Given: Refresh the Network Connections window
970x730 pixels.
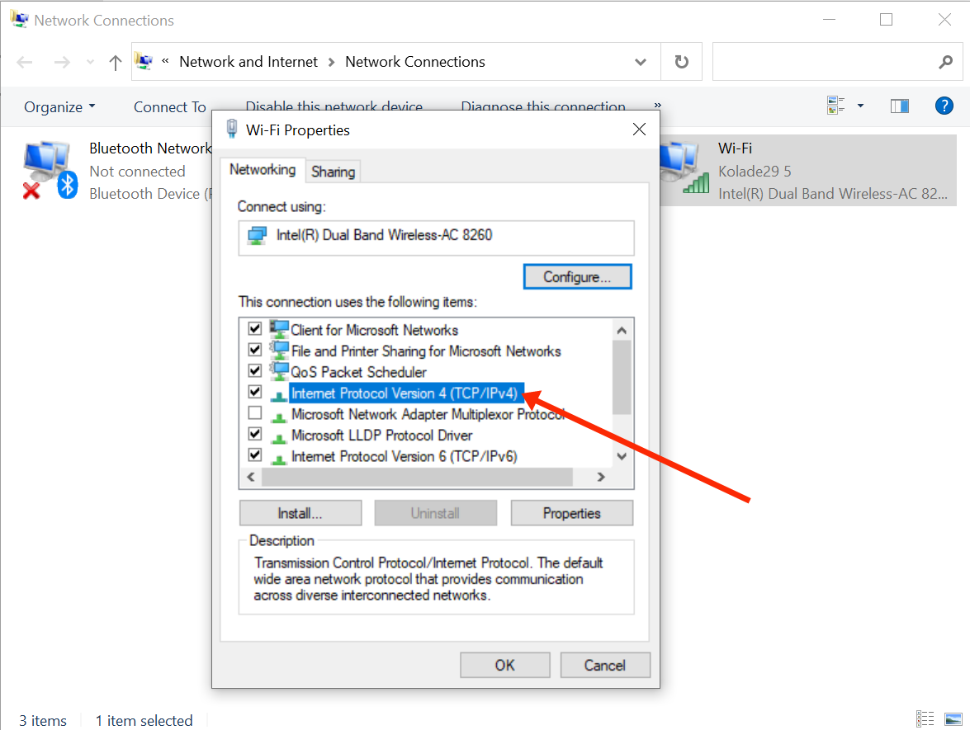Looking at the screenshot, I should pos(681,62).
